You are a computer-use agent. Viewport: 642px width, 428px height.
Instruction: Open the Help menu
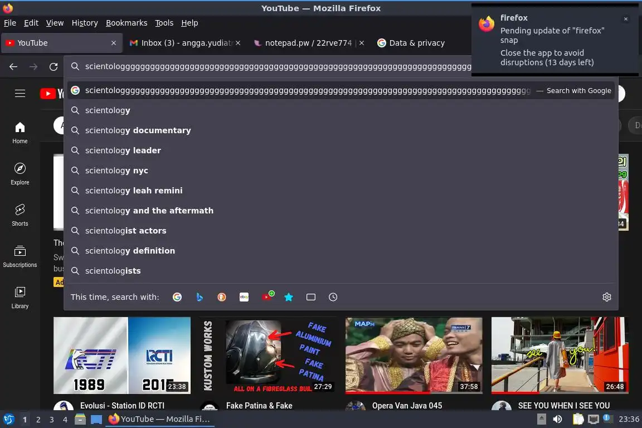(x=189, y=23)
